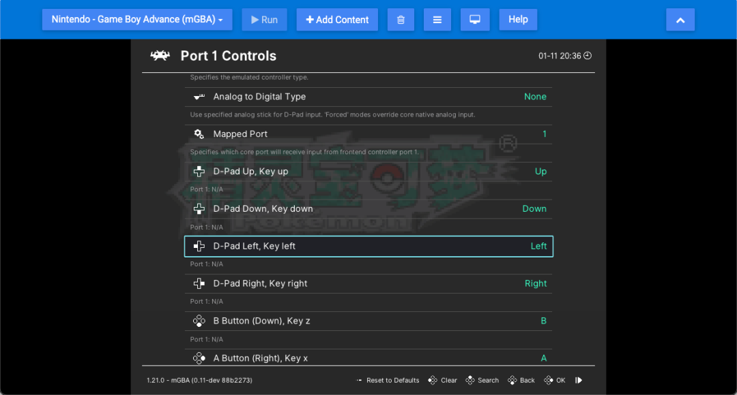737x395 pixels.
Task: Click the fullscreen monitor icon
Action: coord(474,20)
